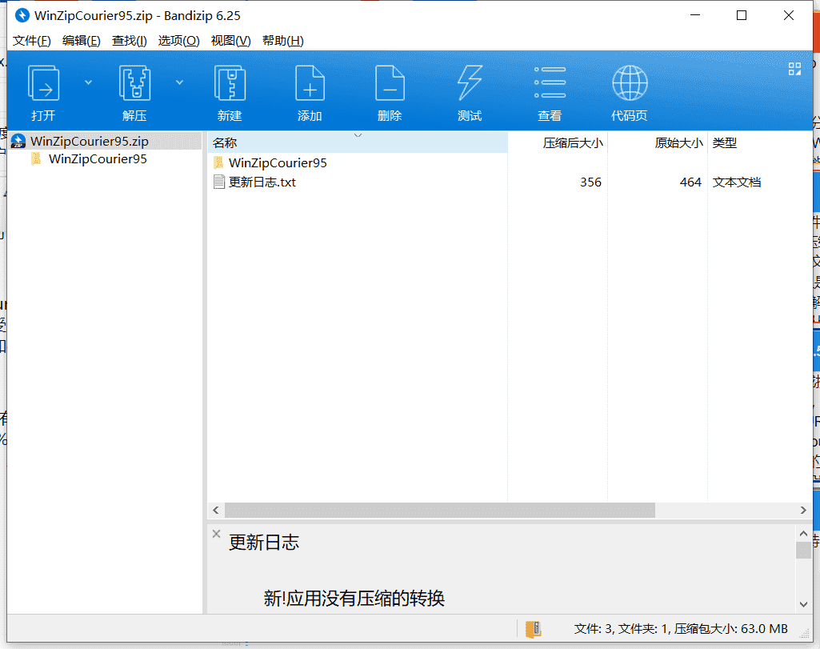
Task: Select the 更新日志.txt file row
Action: [510, 182]
